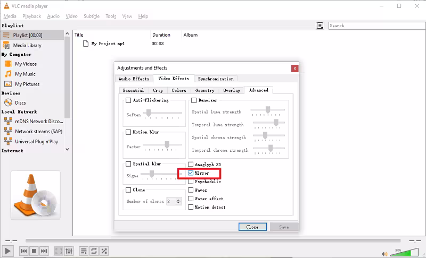Skip to next media in playlist
The height and width of the screenshot is (258, 426).
[44, 251]
